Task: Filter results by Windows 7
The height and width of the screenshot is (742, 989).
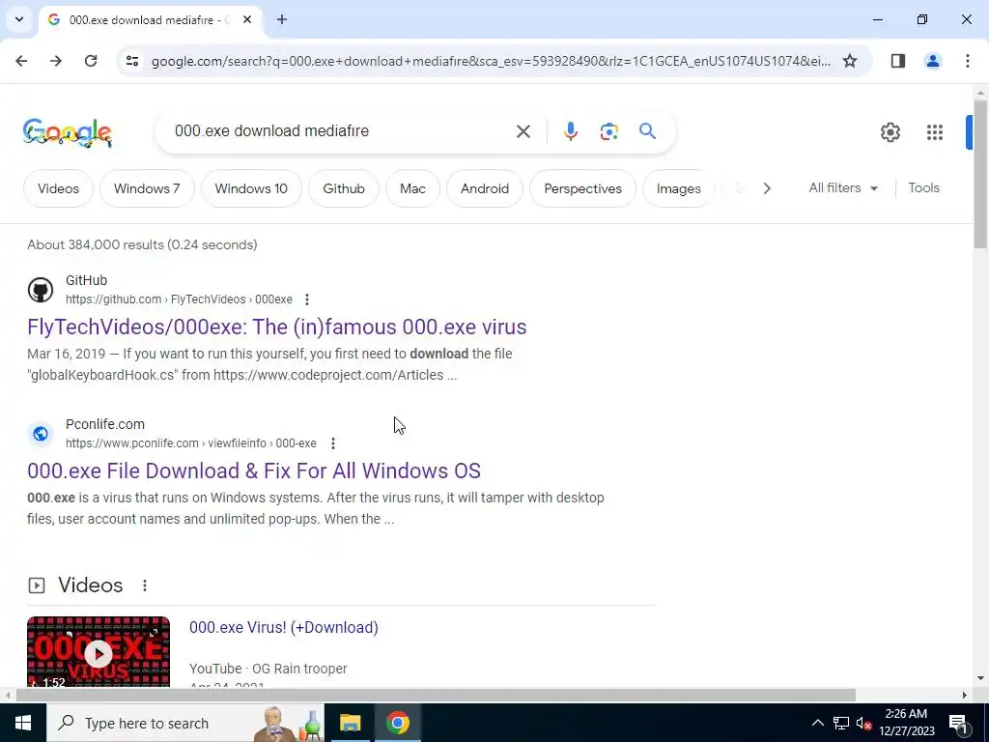Action: click(x=147, y=188)
